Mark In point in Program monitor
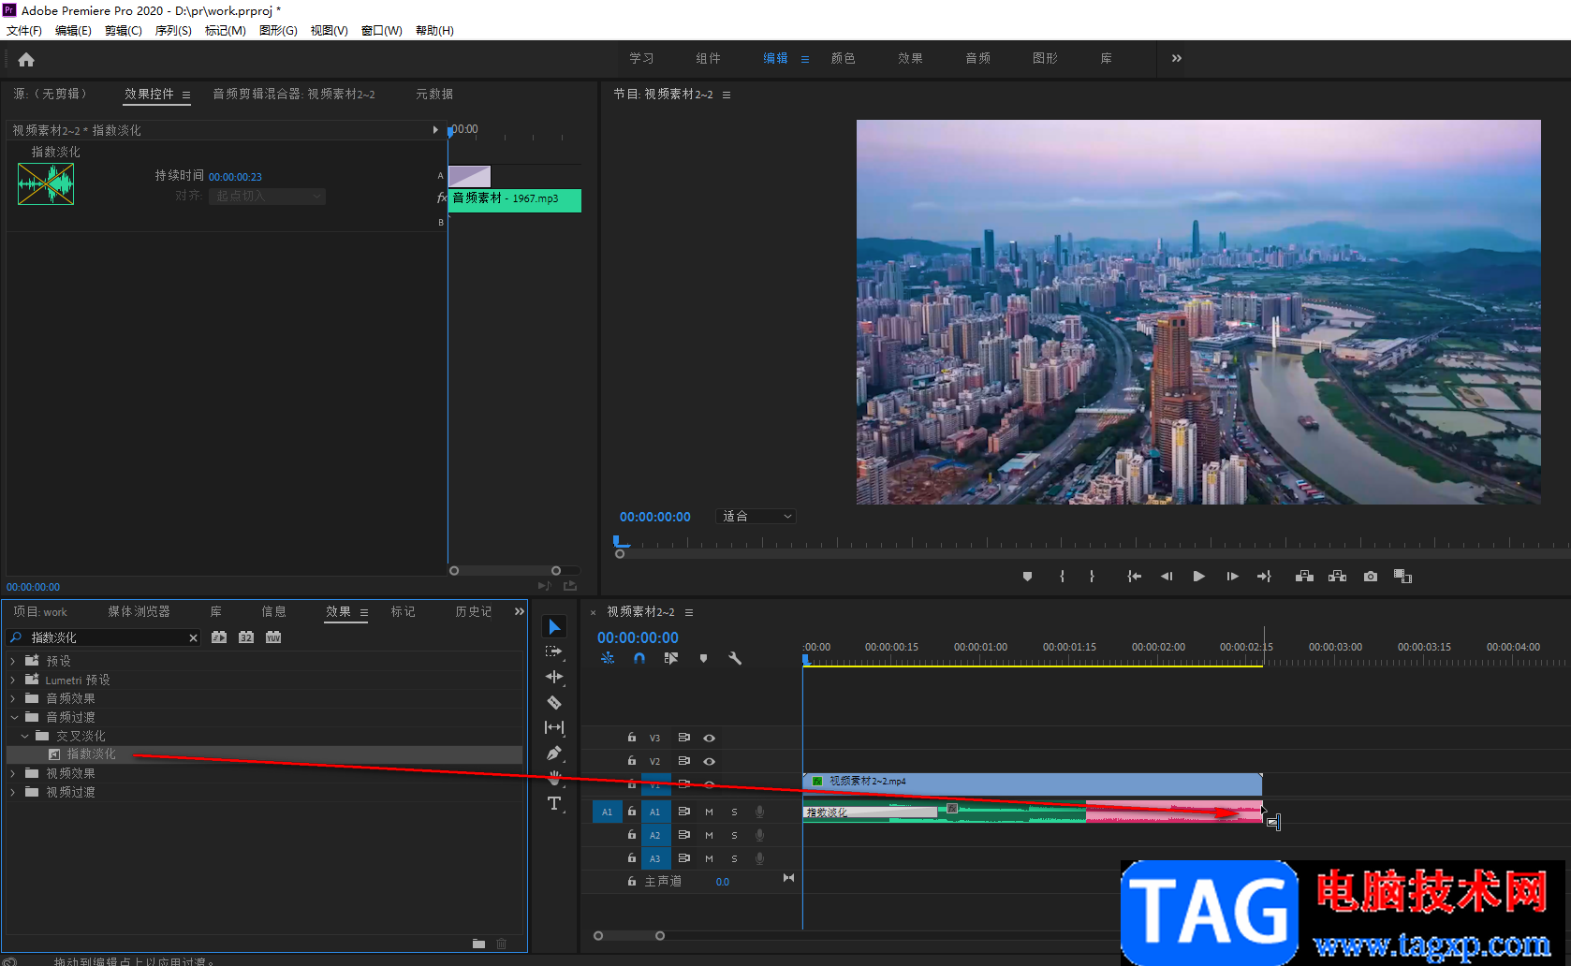 point(1062,577)
